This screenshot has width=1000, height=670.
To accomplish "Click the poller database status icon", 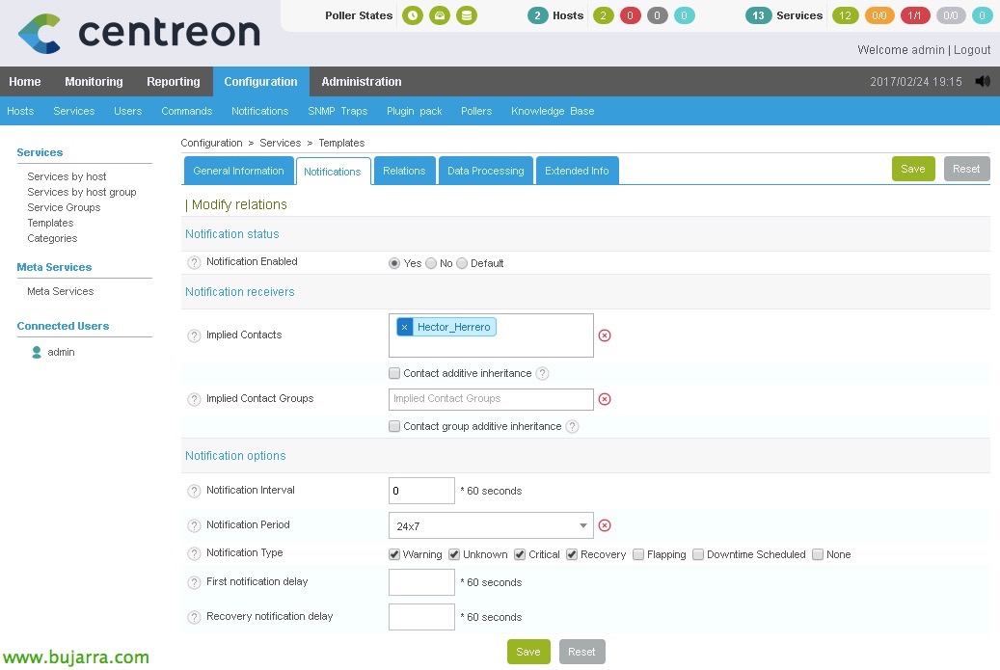I will [467, 15].
